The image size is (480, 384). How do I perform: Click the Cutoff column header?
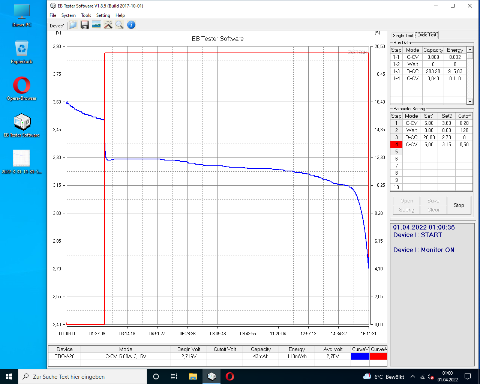pyautogui.click(x=464, y=116)
